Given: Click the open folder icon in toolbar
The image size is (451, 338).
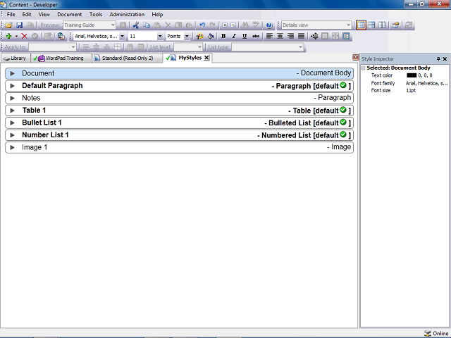Looking at the screenshot, I should click(8, 25).
